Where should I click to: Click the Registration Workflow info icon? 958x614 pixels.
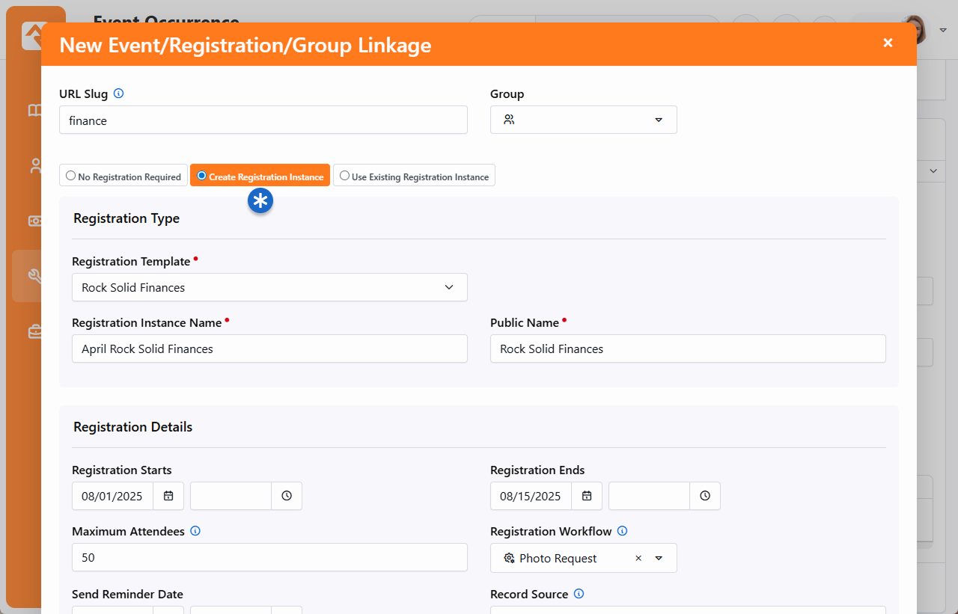click(622, 531)
